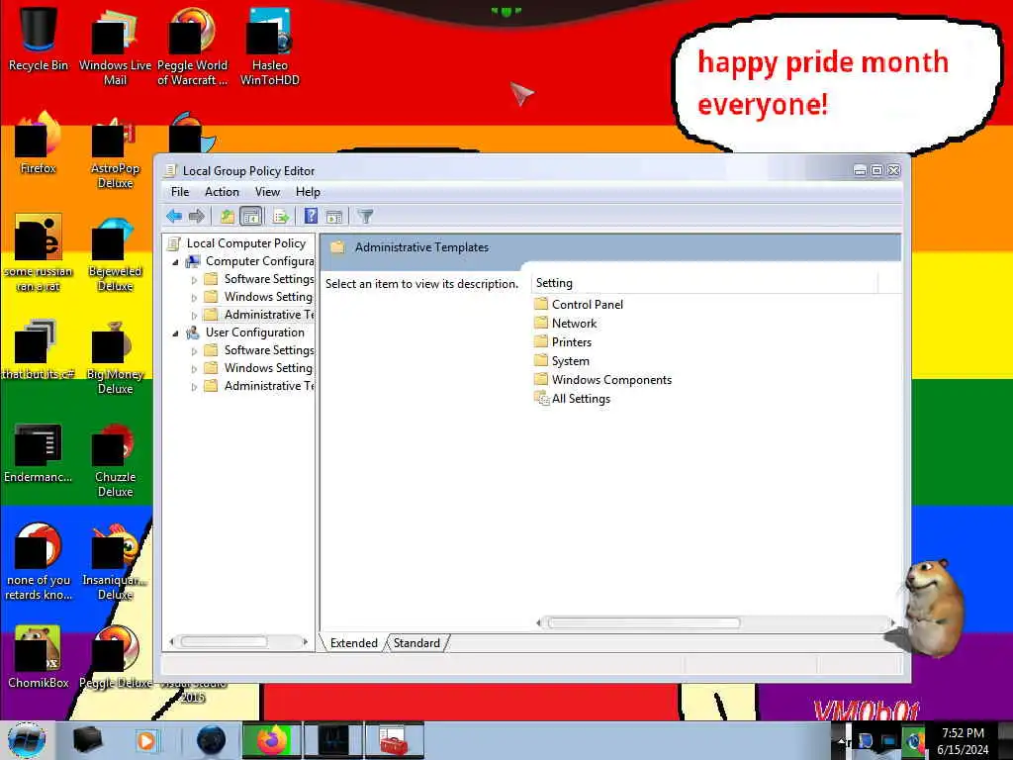Open Help with the blue question mark icon

pyautogui.click(x=311, y=216)
